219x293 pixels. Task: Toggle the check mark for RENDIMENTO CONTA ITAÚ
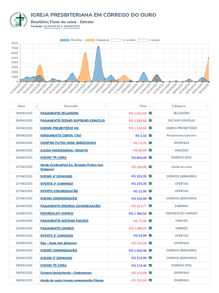pyautogui.click(x=150, y=135)
